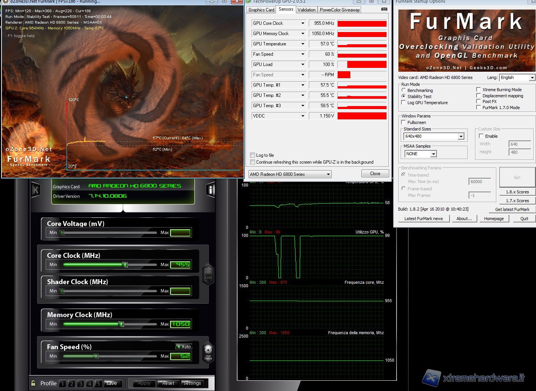Select the Benchmarking run mode radio button
Viewport: 536px width, 391px height.
(403, 90)
